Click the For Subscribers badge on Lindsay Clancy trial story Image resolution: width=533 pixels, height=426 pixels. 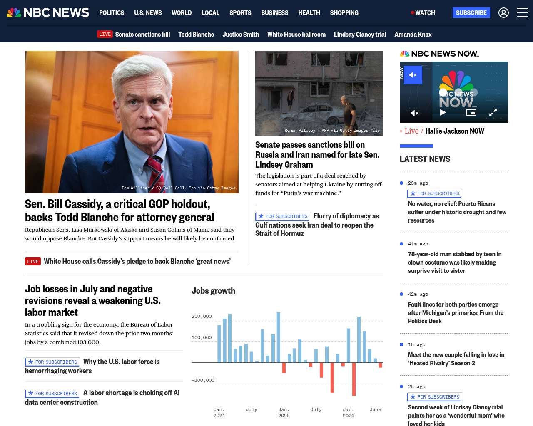click(435, 397)
